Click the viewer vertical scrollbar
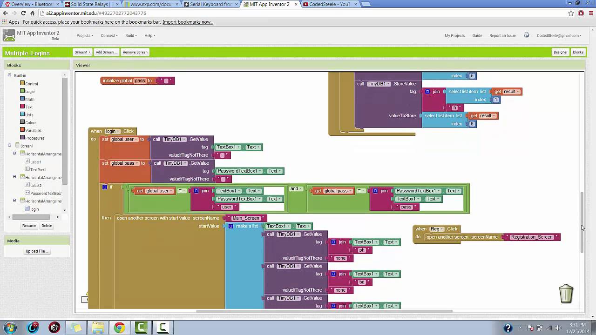This screenshot has width=596, height=335. click(582, 222)
